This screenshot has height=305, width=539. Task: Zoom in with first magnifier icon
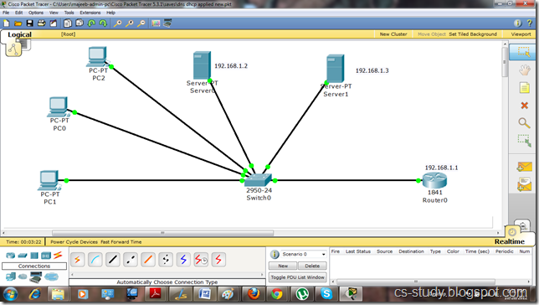click(x=117, y=23)
